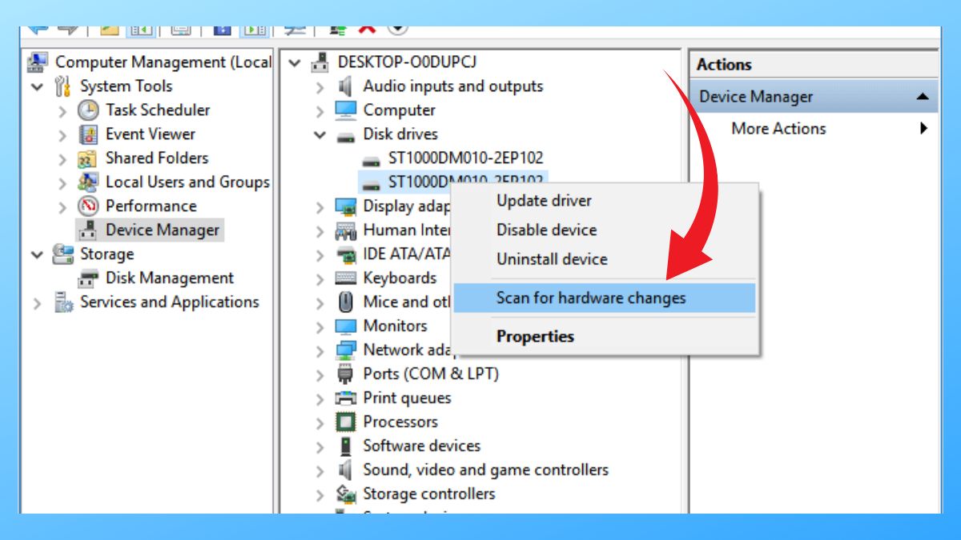Click the Monitors icon

[345, 326]
